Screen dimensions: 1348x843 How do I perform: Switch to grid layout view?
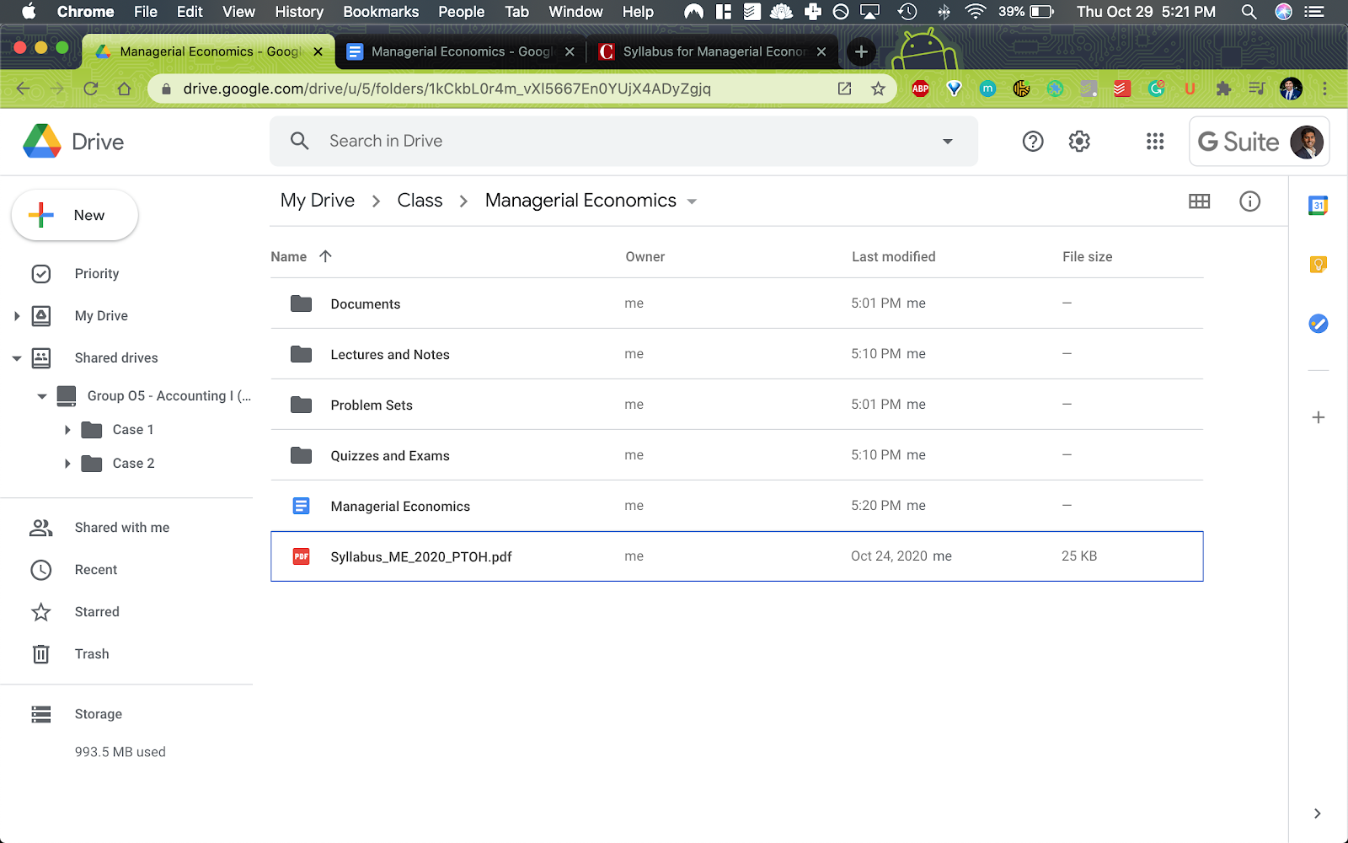point(1199,201)
